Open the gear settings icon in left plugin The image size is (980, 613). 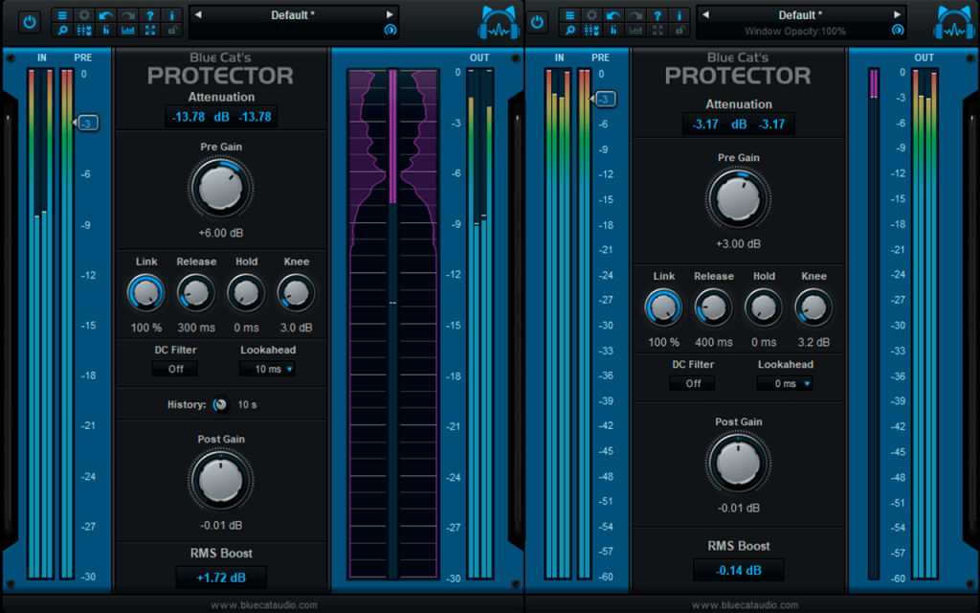tap(84, 15)
